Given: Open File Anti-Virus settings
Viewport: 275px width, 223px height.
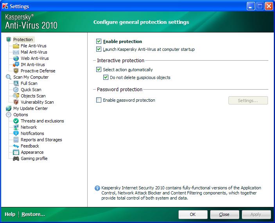Looking at the screenshot, I should 34,46.
